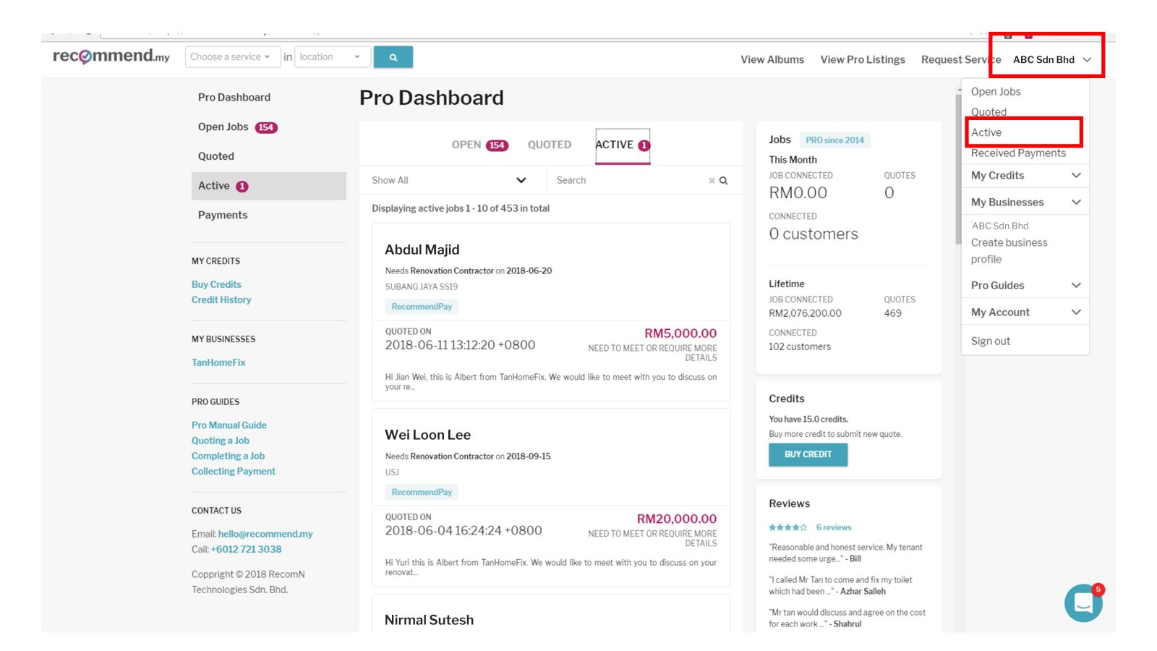Select Active in left sidebar

269,186
